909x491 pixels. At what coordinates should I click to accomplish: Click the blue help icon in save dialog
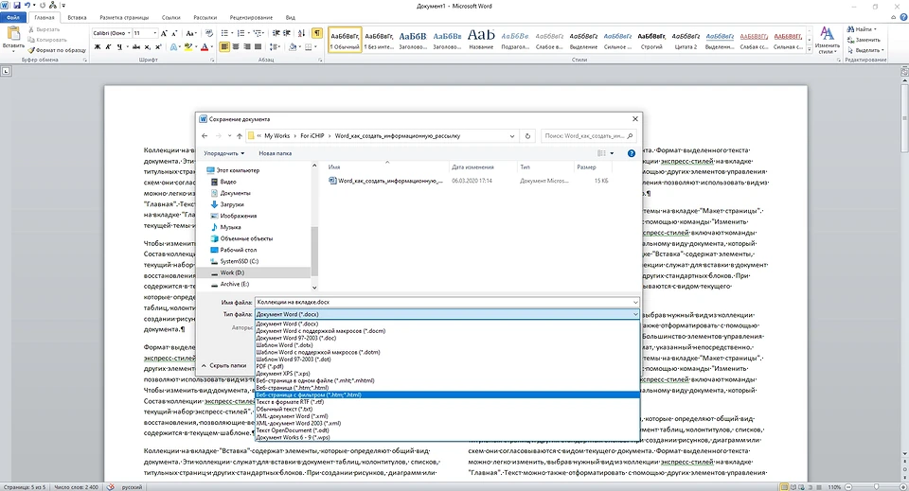click(631, 152)
